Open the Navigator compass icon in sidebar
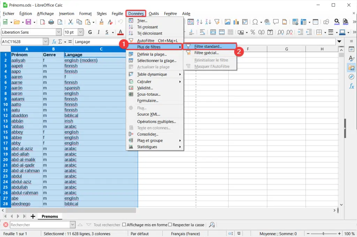This screenshot has height=237, width=357. pyautogui.click(x=351, y=77)
